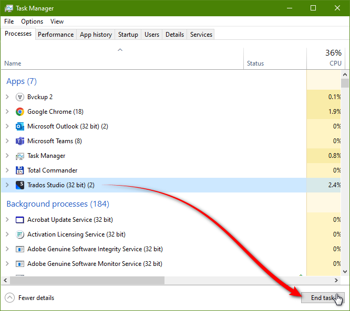Click Fewer details toggle
Viewport: 350px width, 311px height.
[x=29, y=298]
